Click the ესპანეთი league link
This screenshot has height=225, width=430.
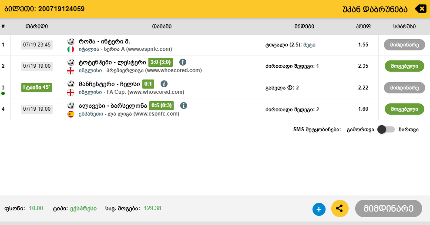tap(91, 114)
